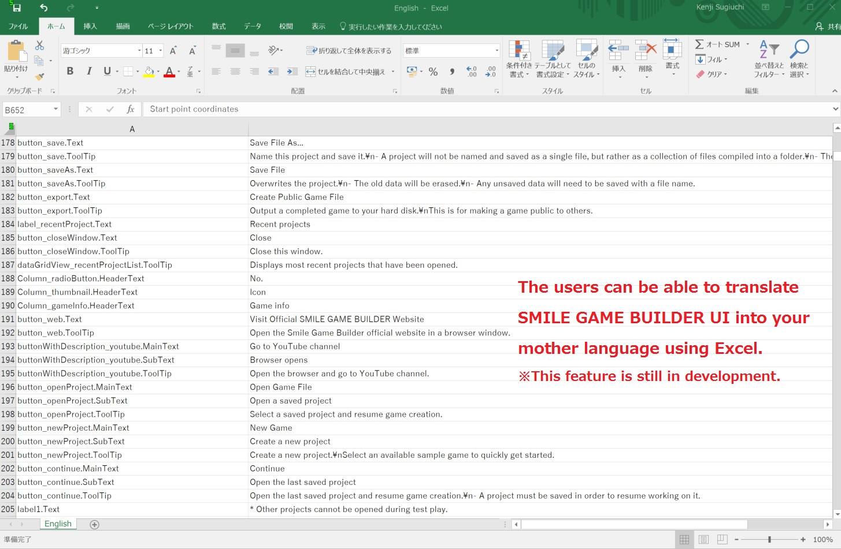Image resolution: width=841 pixels, height=549 pixels.
Task: Click the 共有 share button
Action: [827, 27]
